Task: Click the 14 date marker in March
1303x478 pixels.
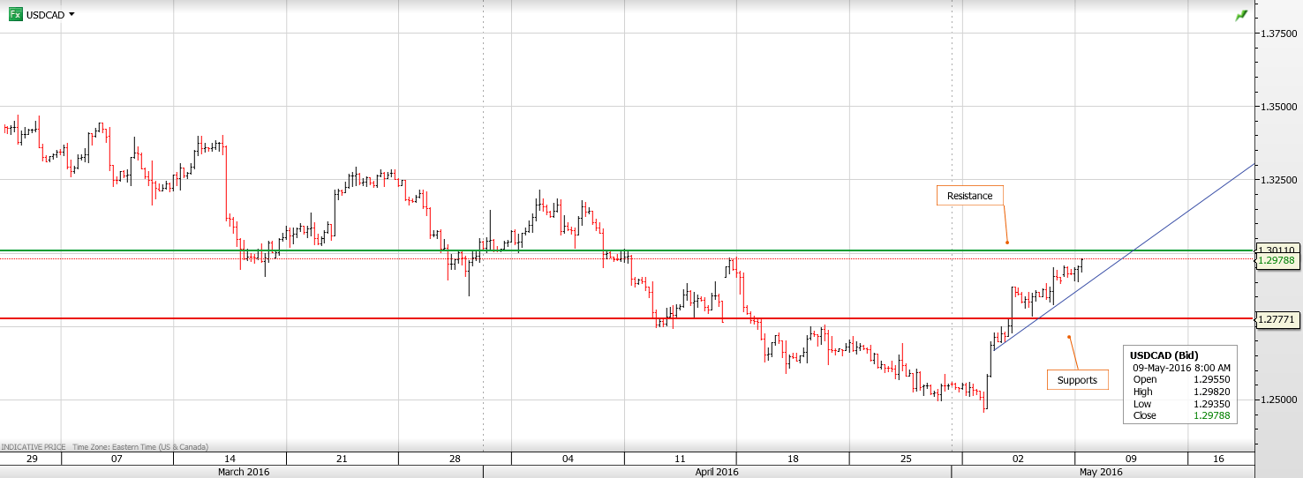Action: click(230, 459)
